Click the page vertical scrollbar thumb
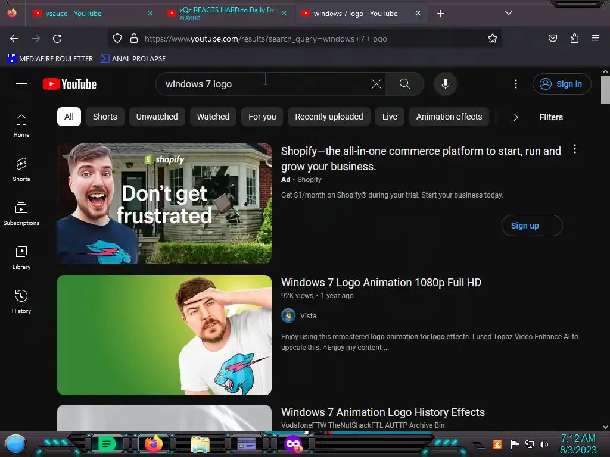The height and width of the screenshot is (457, 610). [605, 90]
